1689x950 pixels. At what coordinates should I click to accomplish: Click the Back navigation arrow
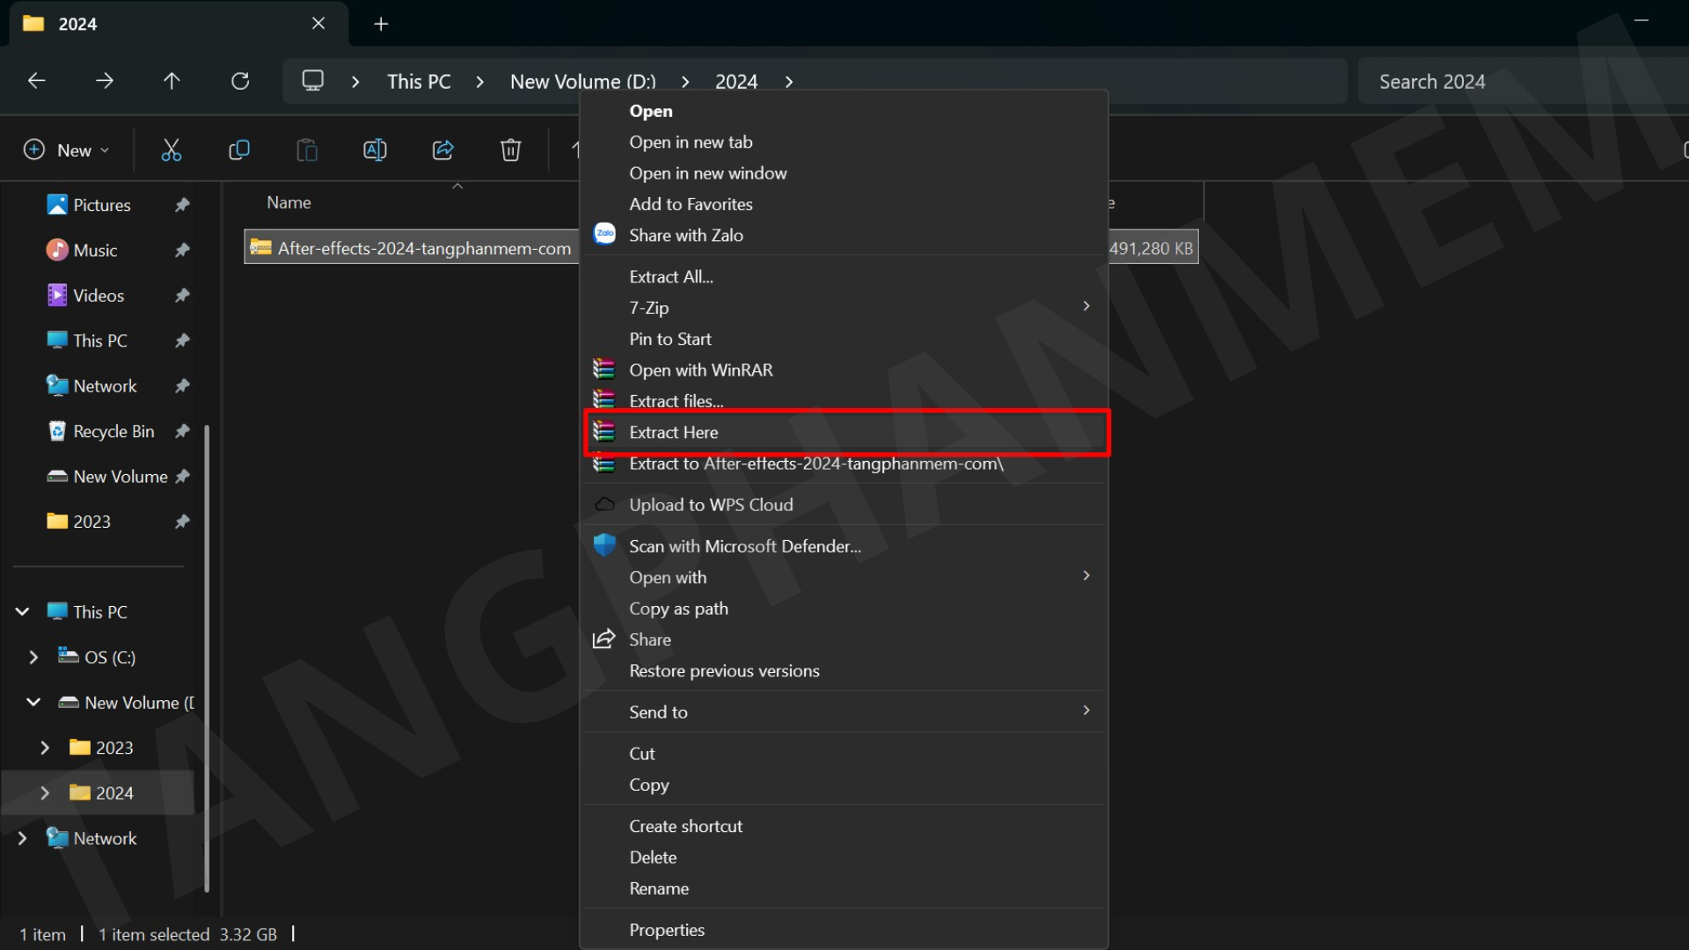point(36,81)
